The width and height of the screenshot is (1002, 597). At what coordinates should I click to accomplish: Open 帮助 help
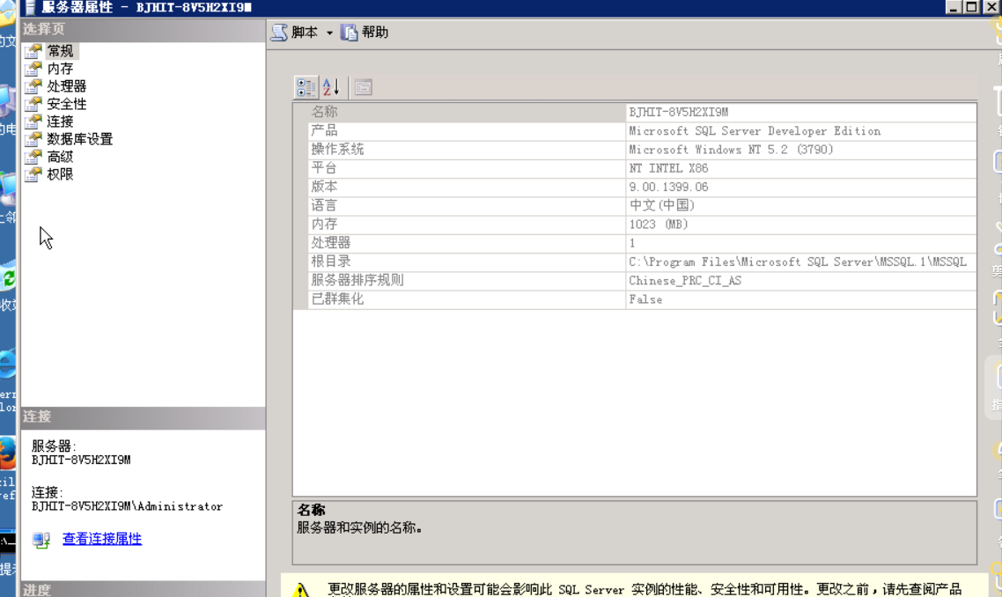pyautogui.click(x=365, y=33)
